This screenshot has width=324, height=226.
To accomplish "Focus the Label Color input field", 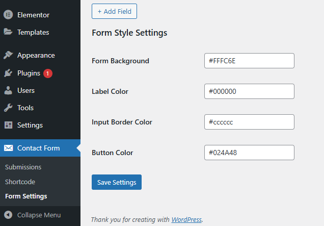I will pyautogui.click(x=249, y=91).
